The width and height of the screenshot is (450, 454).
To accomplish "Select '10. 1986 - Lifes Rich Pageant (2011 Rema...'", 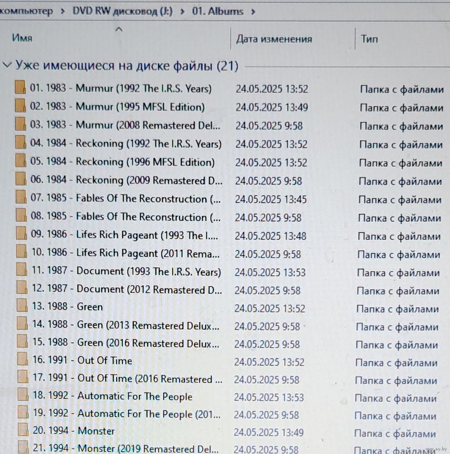I will pos(126,253).
